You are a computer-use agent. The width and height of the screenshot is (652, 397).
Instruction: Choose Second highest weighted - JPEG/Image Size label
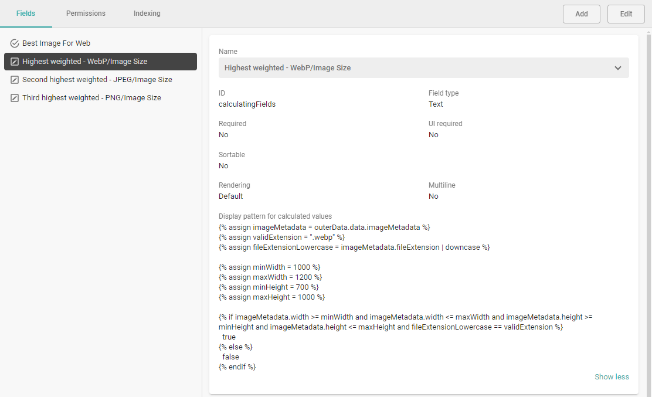97,80
